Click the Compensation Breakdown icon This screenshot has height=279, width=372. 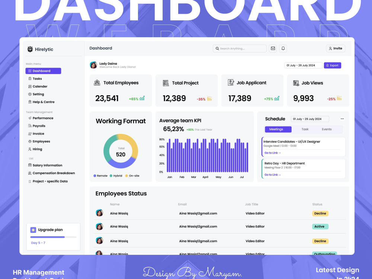(x=30, y=173)
